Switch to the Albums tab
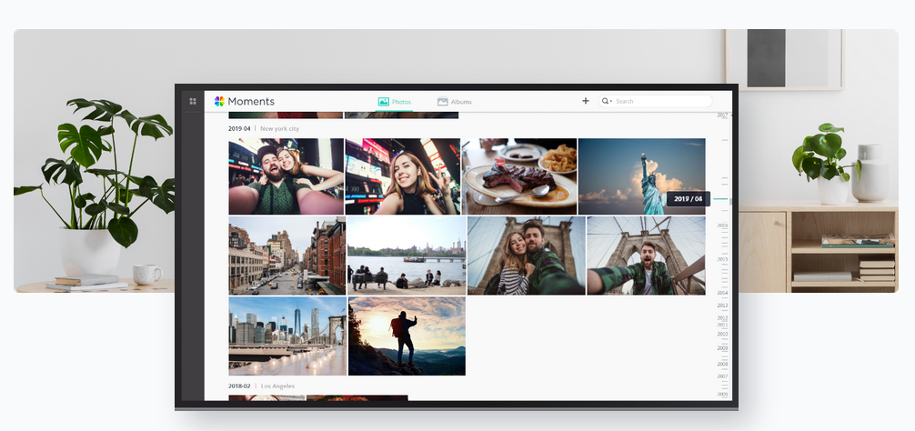This screenshot has width=915, height=431. coord(461,102)
